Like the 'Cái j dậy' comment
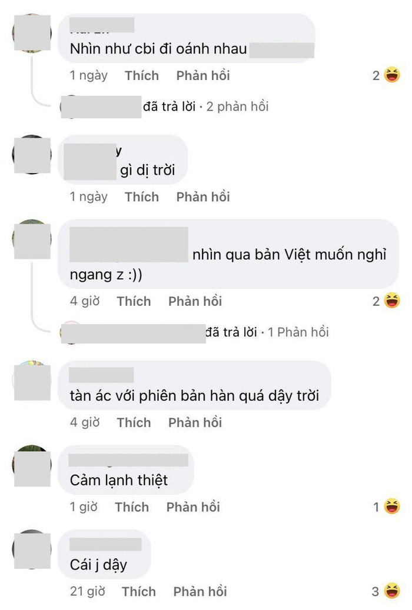Screen dimensions: 412x610 coord(139,591)
